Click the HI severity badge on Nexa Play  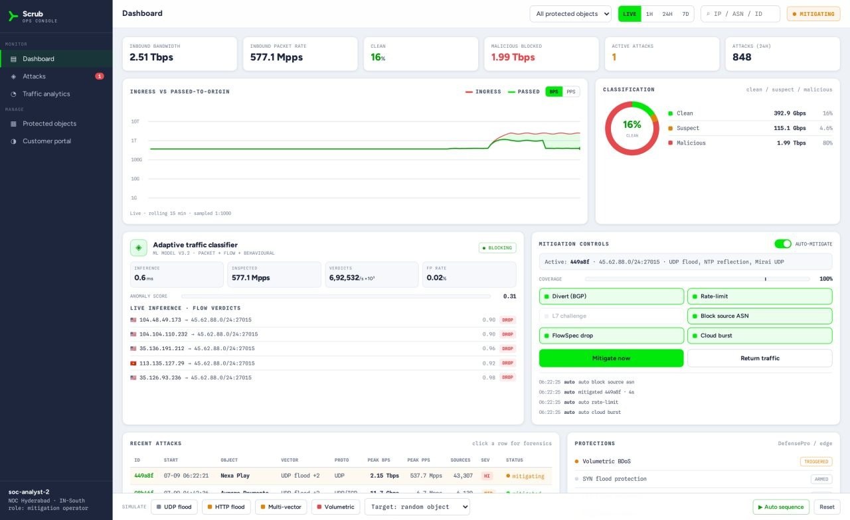click(487, 476)
